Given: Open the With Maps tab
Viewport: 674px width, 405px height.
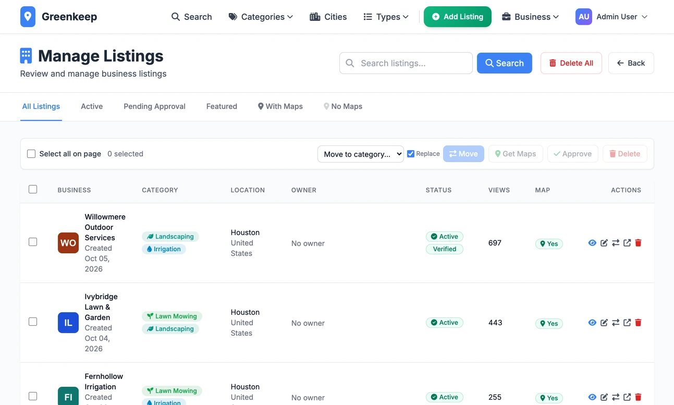Looking at the screenshot, I should (280, 106).
